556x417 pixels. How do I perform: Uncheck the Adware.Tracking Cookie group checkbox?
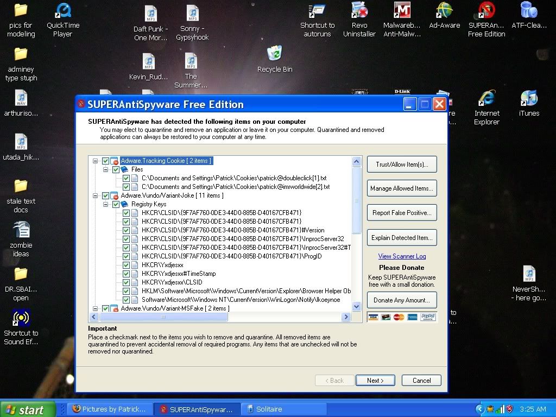click(x=105, y=161)
